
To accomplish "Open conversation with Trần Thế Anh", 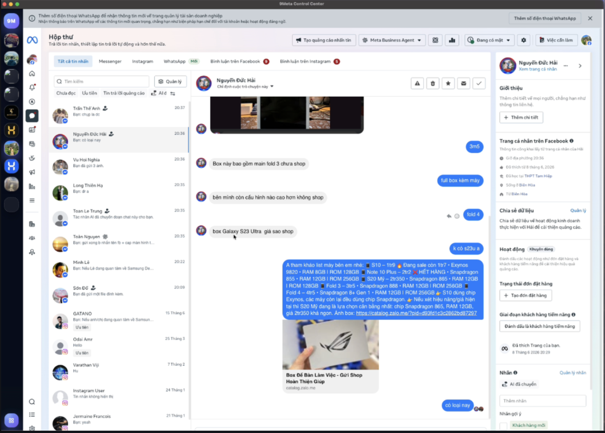I will pos(119,114).
